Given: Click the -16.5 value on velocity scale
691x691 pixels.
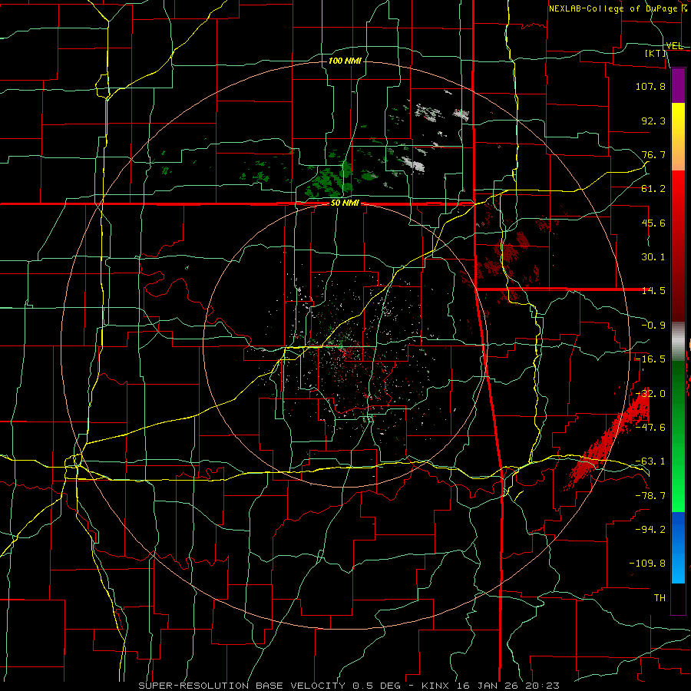Looking at the screenshot, I should [650, 359].
